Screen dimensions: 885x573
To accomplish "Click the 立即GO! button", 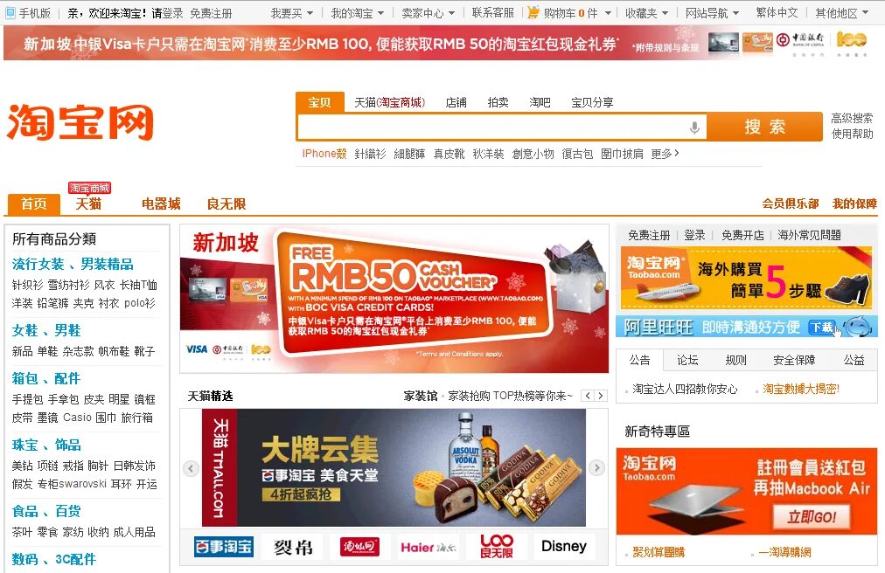I will click(x=812, y=516).
